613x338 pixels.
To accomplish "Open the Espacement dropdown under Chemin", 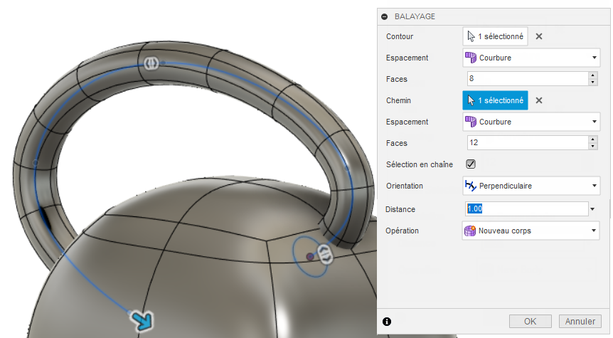I will [531, 122].
